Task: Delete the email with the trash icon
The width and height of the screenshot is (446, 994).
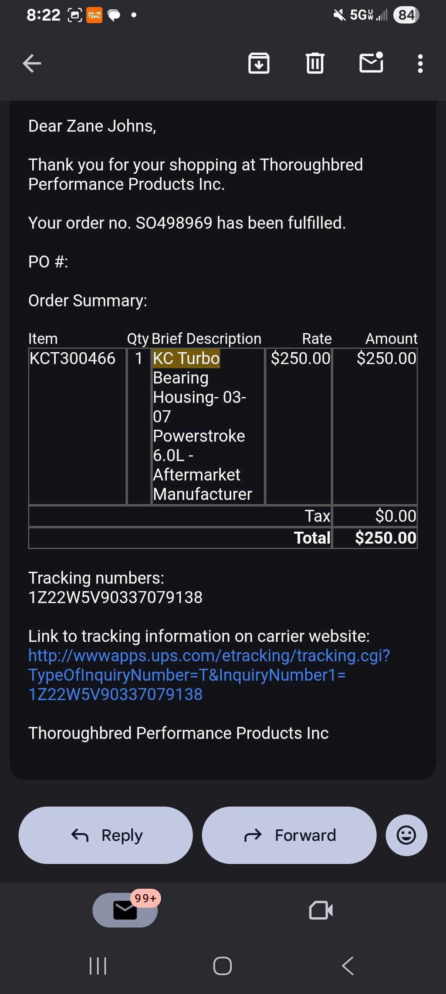Action: point(315,63)
